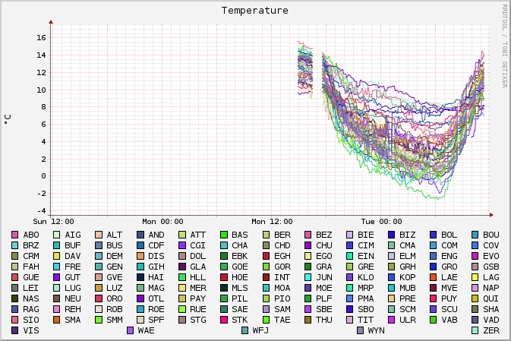Click the RAG legend label
511x341 pixels.
click(x=31, y=309)
